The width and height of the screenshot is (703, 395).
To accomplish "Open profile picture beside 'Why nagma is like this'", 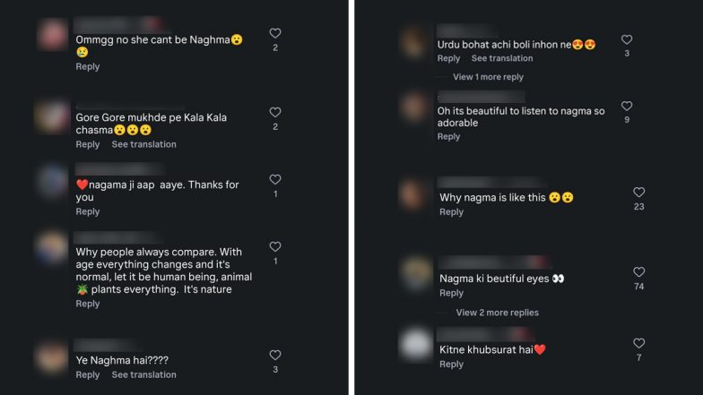I will (413, 193).
